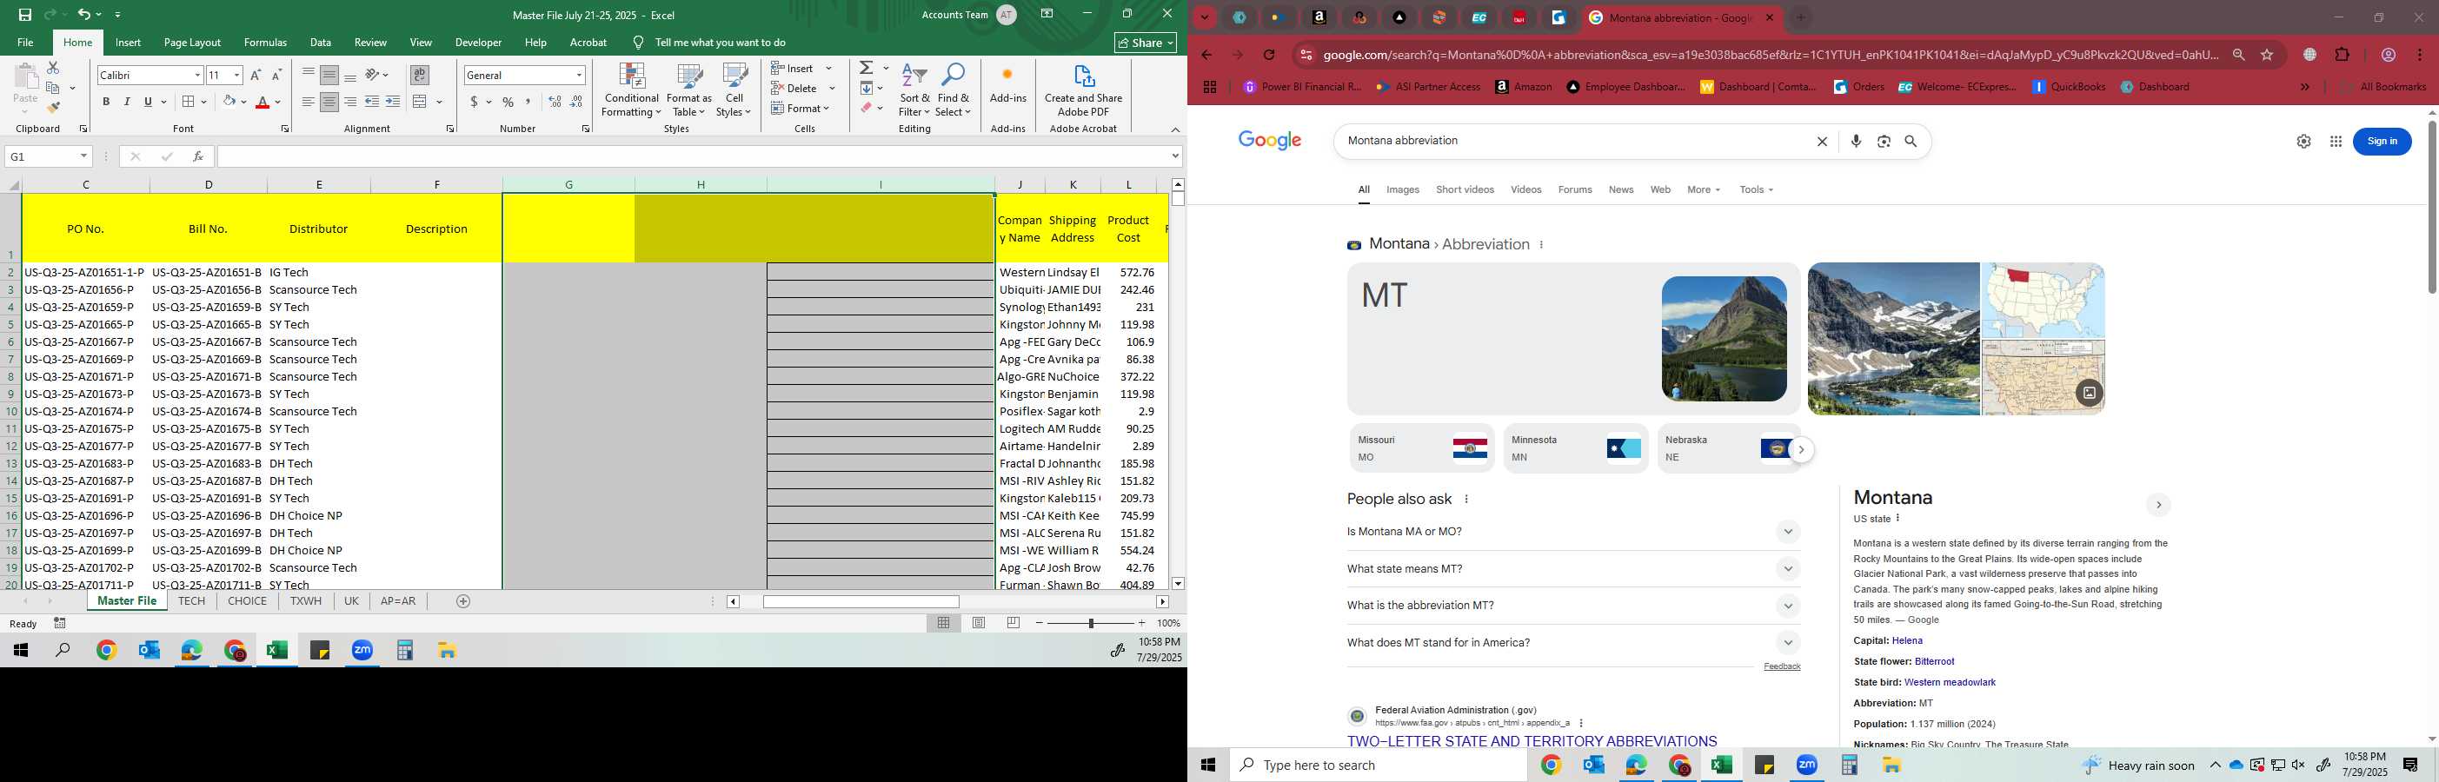Open the Page Layout ribbon tab
Viewport: 2439px width, 782px height.
192,43
